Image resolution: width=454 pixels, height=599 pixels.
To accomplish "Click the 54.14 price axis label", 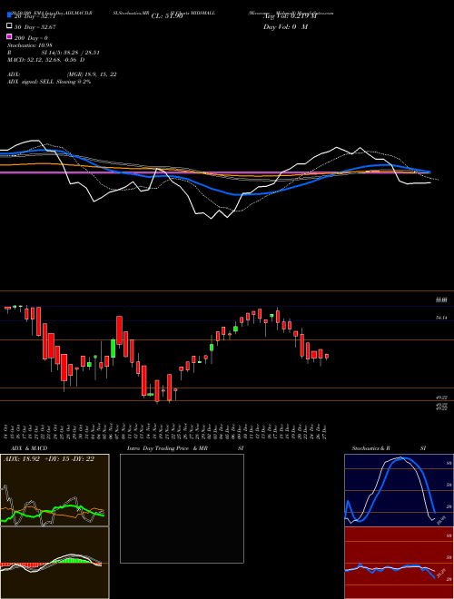I will pos(441,318).
